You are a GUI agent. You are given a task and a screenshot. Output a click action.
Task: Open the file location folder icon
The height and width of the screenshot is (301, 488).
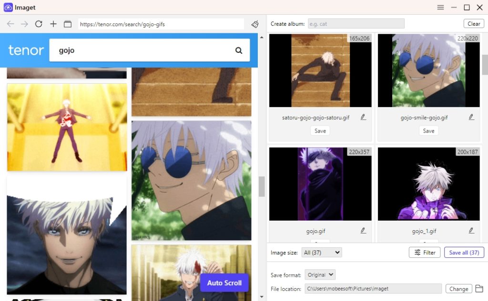click(479, 289)
